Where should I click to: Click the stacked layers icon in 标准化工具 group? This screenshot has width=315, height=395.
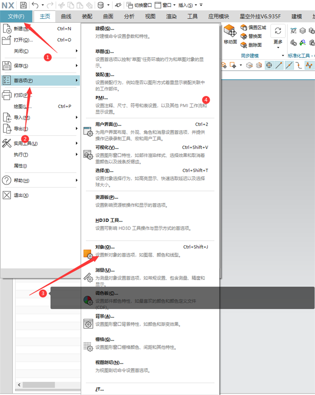tap(303, 31)
